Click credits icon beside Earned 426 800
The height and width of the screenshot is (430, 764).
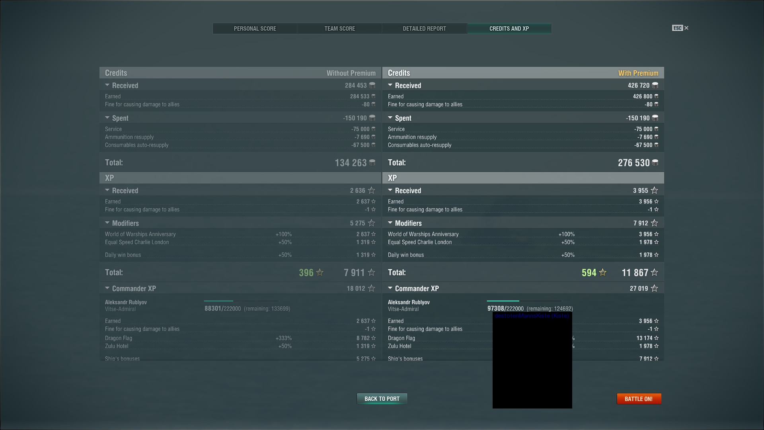pyautogui.click(x=656, y=96)
